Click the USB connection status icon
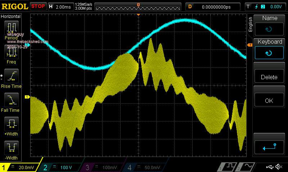This screenshot has height=172, width=288. (269, 167)
